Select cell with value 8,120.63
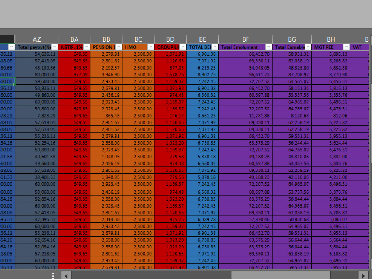This screenshot has height=279, width=372. (292, 116)
